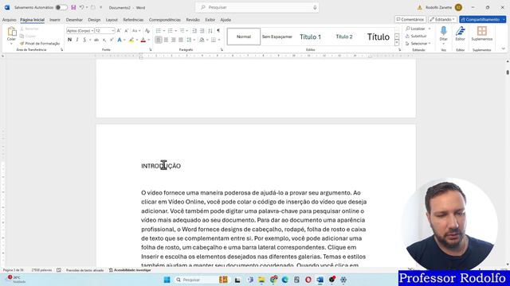Open numbered list dropdown
The width and height of the screenshot is (510, 286).
pyautogui.click(x=175, y=31)
